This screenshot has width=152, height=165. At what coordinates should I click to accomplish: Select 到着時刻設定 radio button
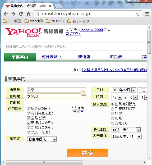[x=113, y=109]
